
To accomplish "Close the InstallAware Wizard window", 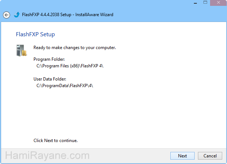I will (219, 3).
